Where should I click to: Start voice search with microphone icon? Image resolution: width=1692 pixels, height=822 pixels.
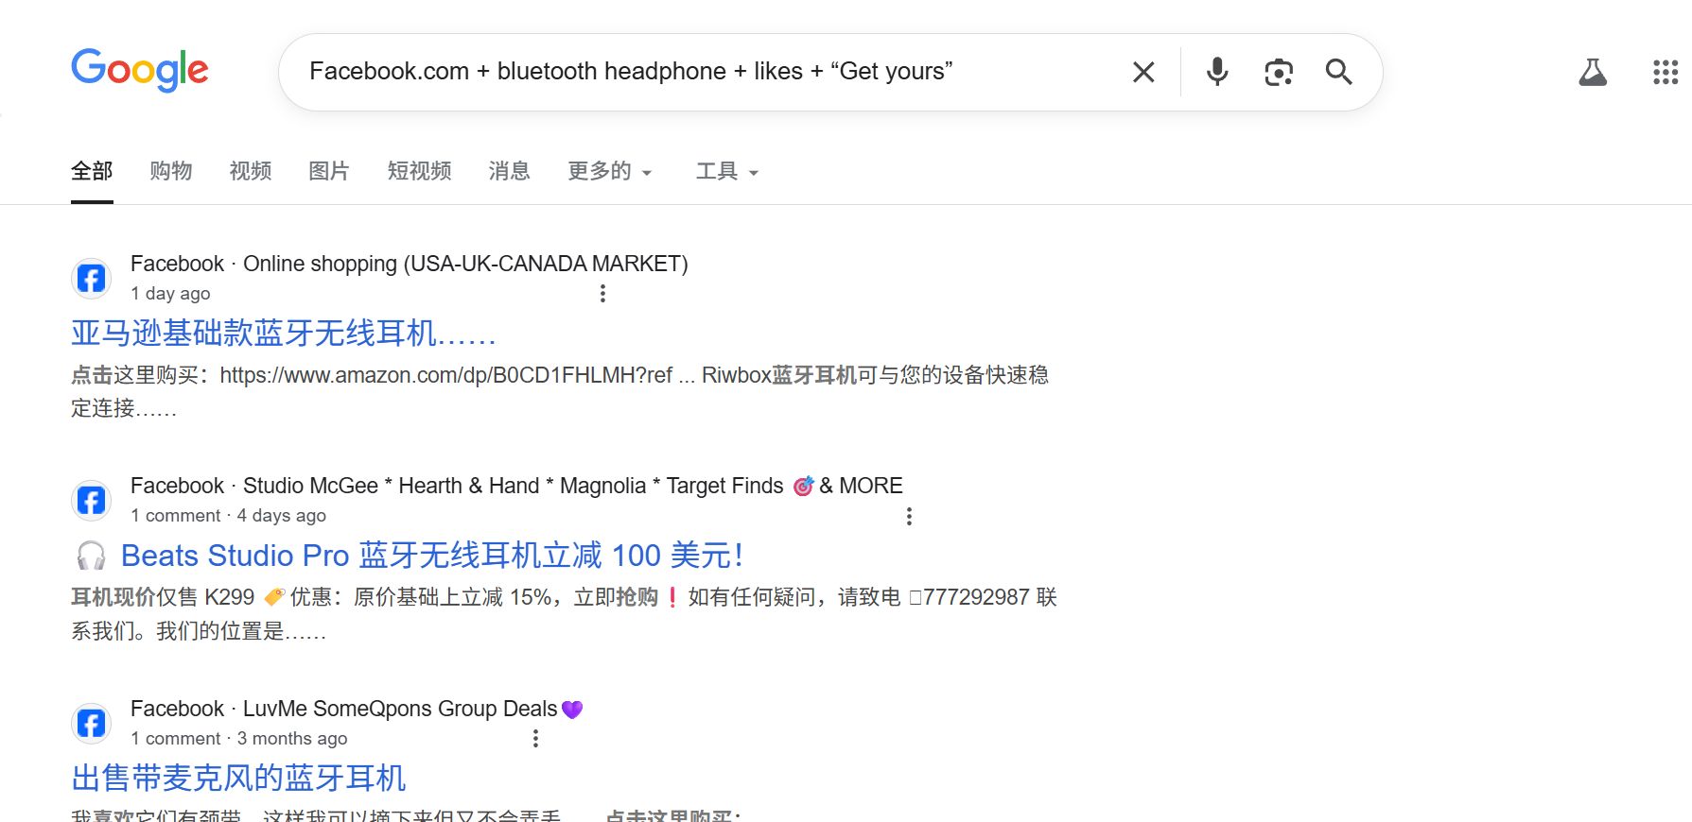click(x=1217, y=72)
